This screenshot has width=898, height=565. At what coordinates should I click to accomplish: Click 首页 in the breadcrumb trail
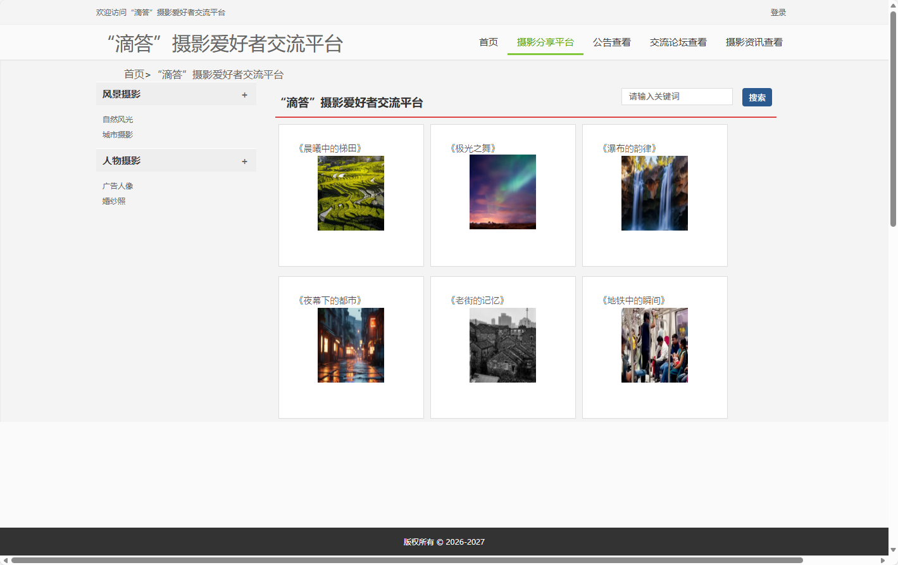(x=134, y=74)
